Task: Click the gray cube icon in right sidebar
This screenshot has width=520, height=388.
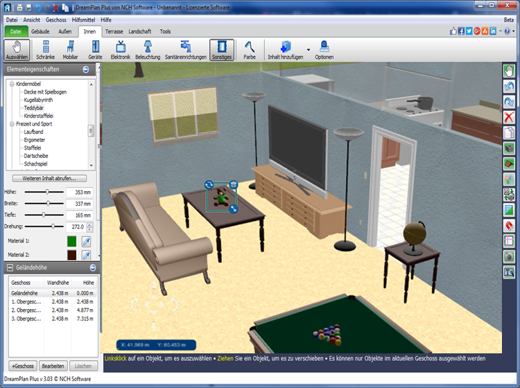Action: point(509,148)
